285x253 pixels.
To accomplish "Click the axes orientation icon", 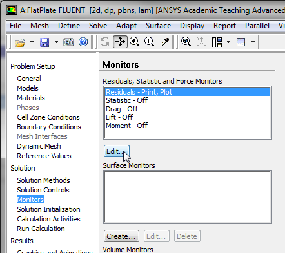I will click(x=201, y=42).
